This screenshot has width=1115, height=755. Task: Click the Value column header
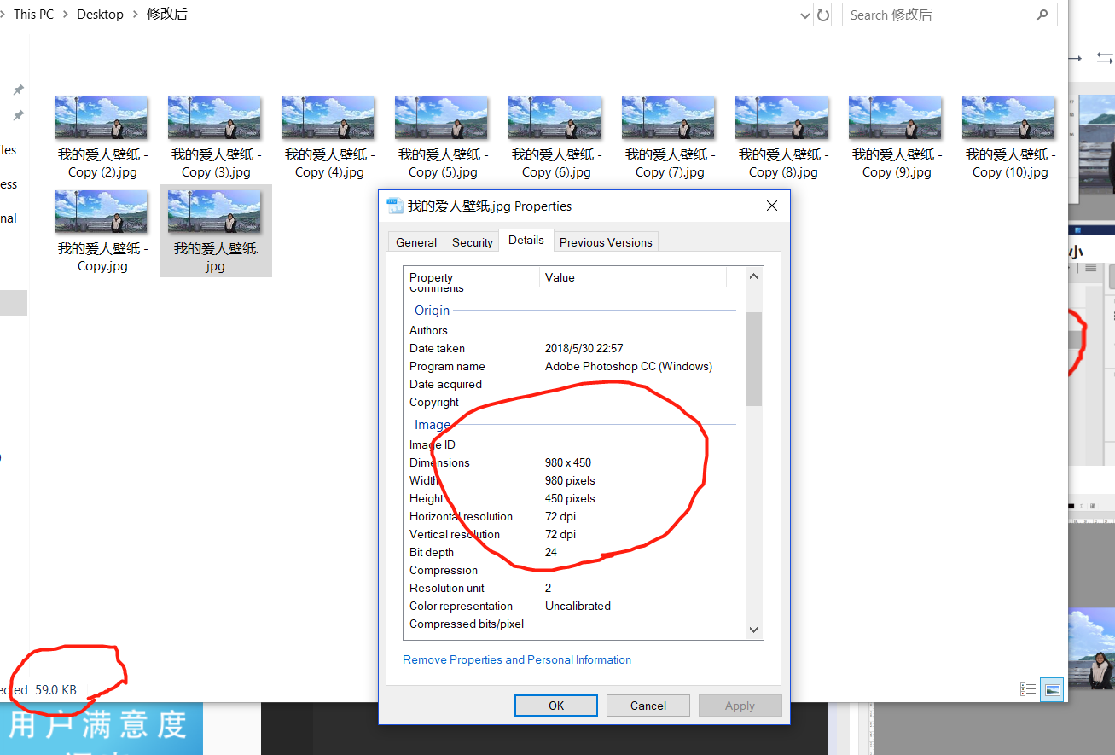pyautogui.click(x=633, y=277)
